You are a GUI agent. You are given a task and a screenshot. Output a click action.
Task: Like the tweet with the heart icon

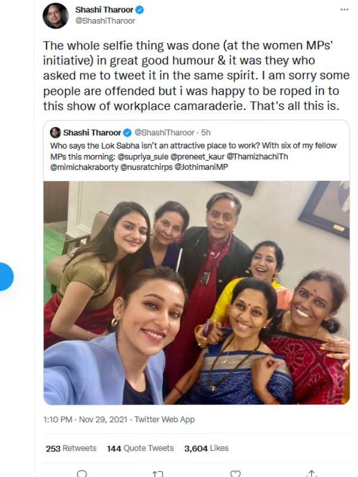point(236,473)
